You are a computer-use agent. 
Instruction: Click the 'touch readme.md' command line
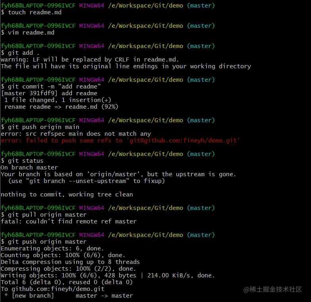(31, 12)
